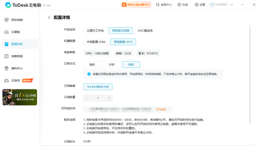Screen dimensions: 259x146
Task: Click the 1.8元/小时 cloud game banner
Action: [20, 97]
